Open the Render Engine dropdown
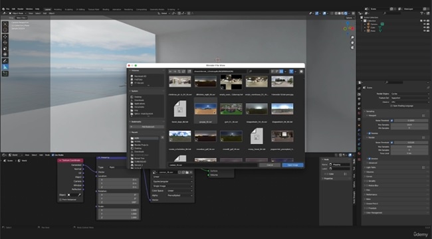This screenshot has width=432, height=239. point(409,94)
